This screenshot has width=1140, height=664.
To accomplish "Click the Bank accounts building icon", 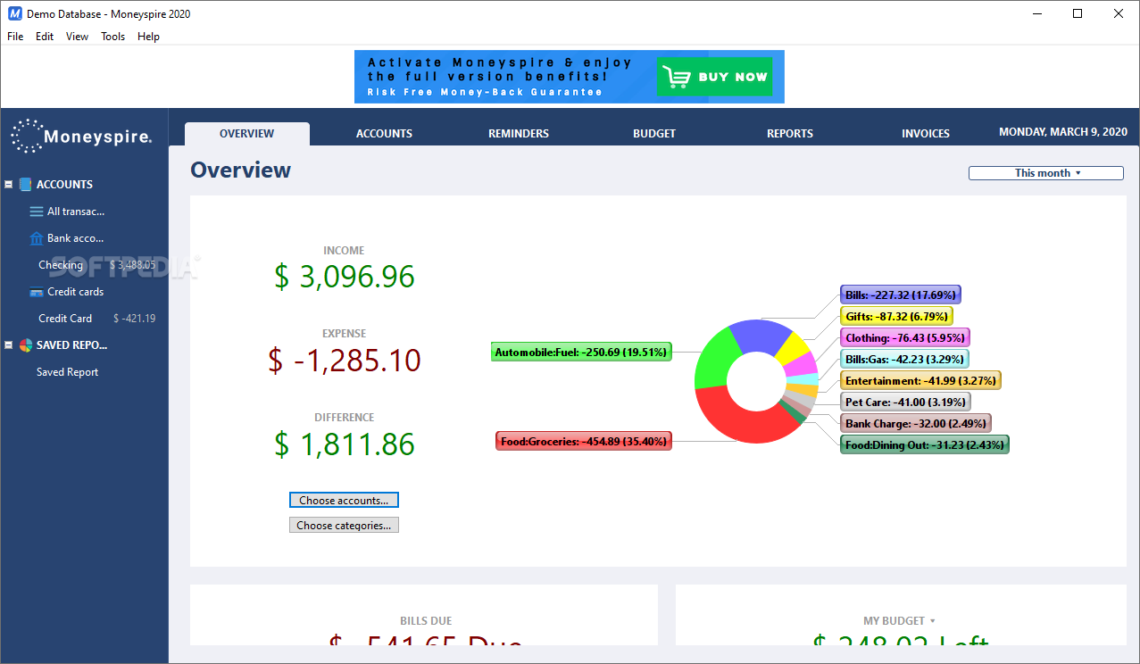I will click(36, 238).
